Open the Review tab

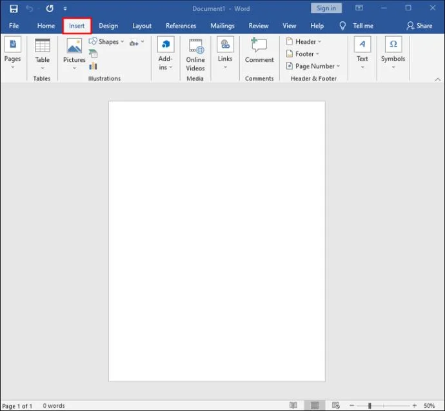point(259,26)
